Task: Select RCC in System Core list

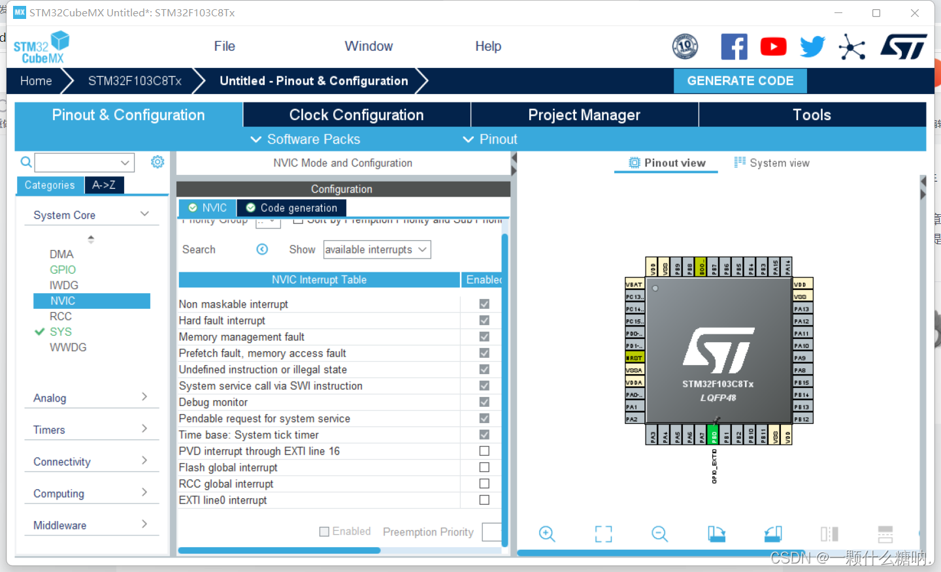Action: tap(61, 316)
